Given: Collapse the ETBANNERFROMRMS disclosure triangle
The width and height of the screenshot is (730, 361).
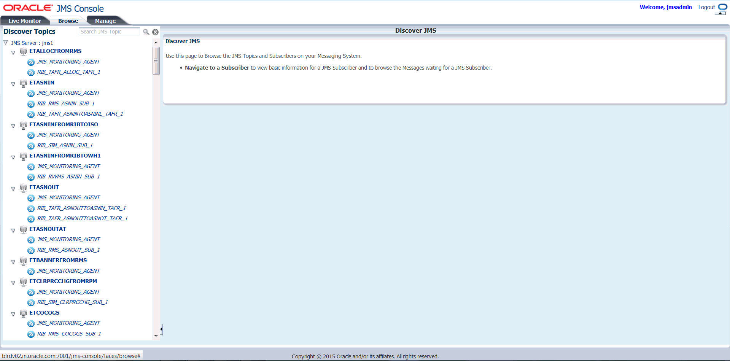Looking at the screenshot, I should (x=13, y=262).
